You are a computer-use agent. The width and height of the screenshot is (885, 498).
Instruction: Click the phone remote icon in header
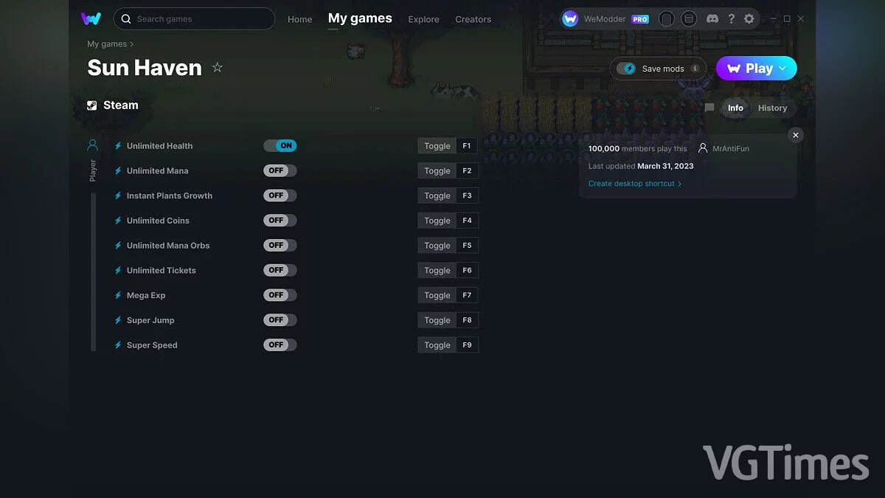(666, 18)
